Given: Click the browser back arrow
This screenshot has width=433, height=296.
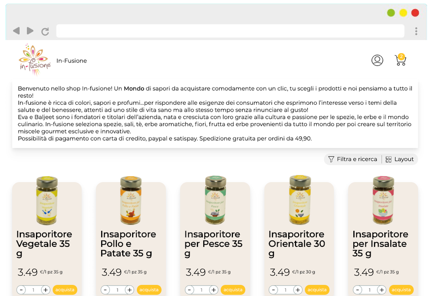Looking at the screenshot, I should (x=16, y=31).
